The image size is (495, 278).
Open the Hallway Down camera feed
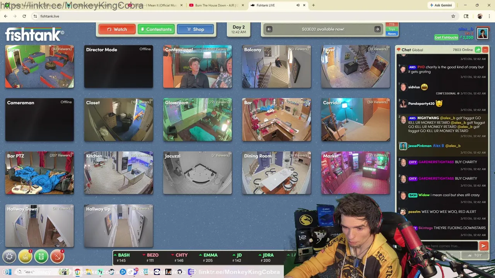click(39, 226)
